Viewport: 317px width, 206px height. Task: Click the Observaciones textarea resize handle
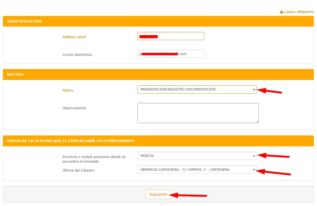[x=257, y=121]
